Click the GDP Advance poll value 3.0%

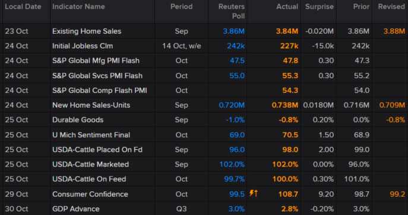pos(236,208)
